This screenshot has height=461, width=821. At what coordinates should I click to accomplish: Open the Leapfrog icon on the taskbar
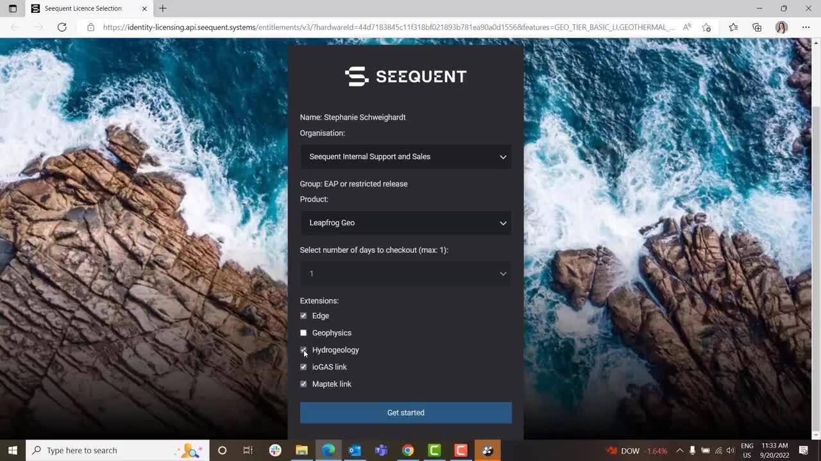(487, 450)
